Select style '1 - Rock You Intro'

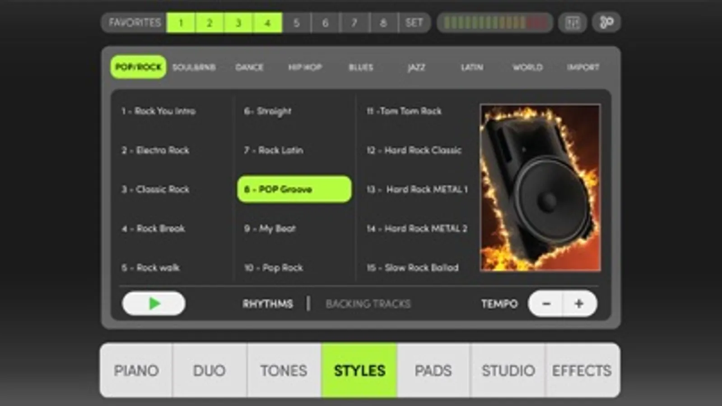point(158,111)
